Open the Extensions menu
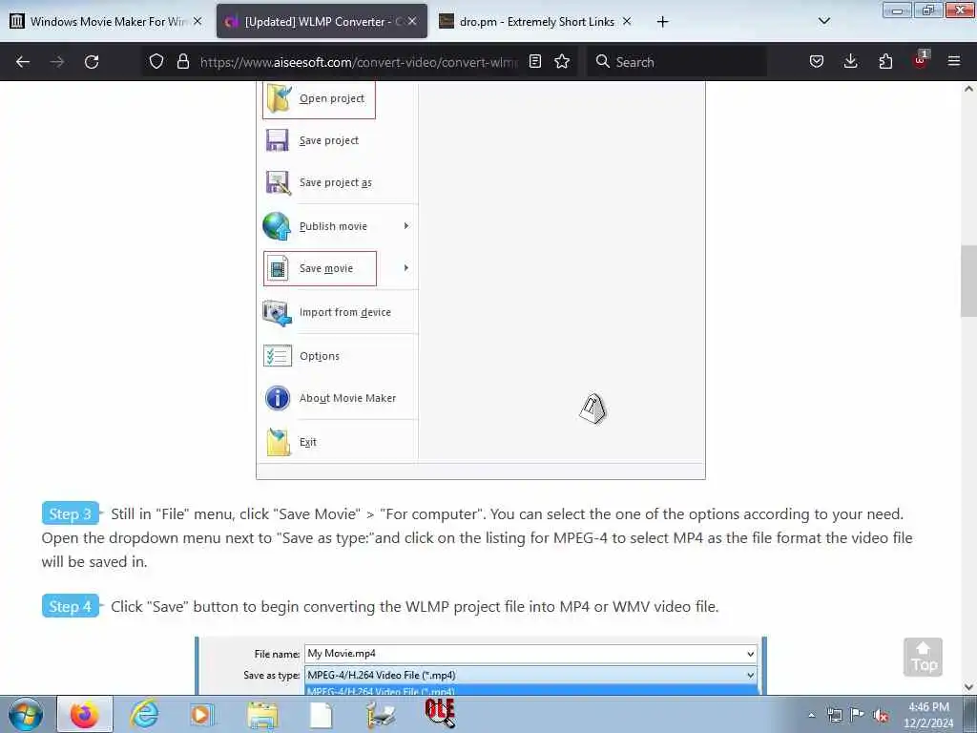 tap(885, 61)
